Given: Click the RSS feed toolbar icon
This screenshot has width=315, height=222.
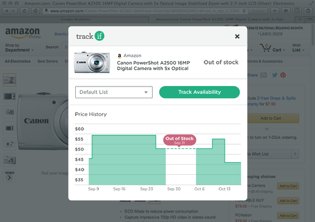Looking at the screenshot, I should (297, 11).
